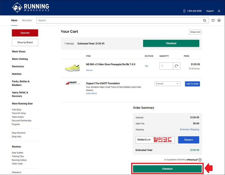Go to Track/XC Shop

click(19, 113)
